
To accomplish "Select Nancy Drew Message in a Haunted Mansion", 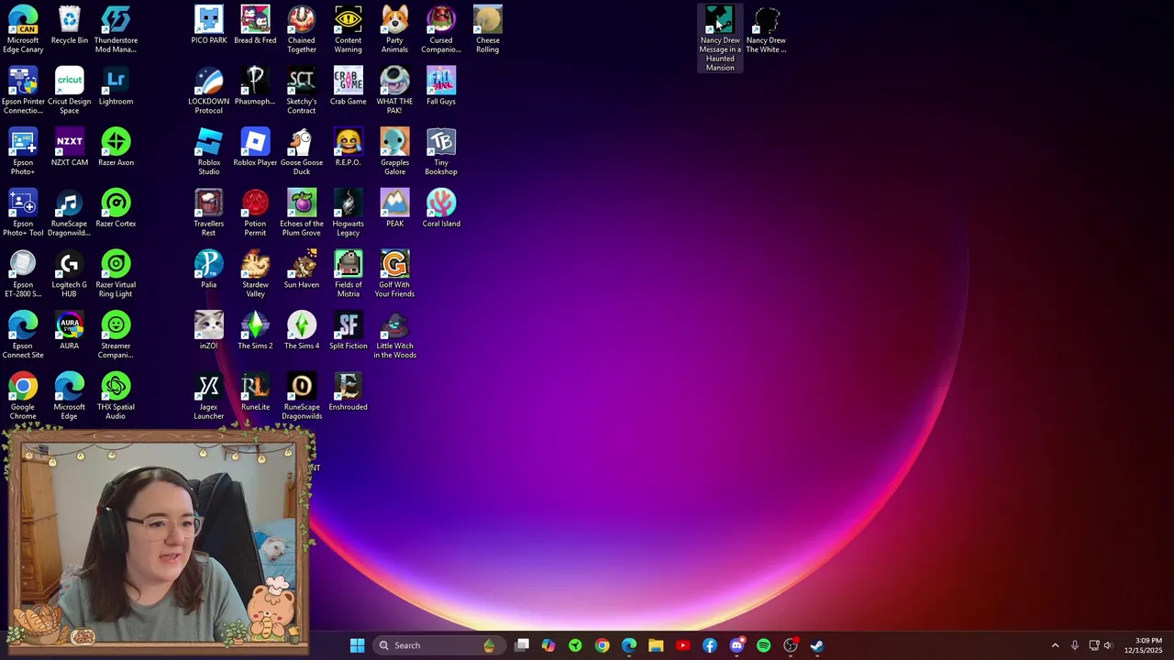I will [720, 38].
